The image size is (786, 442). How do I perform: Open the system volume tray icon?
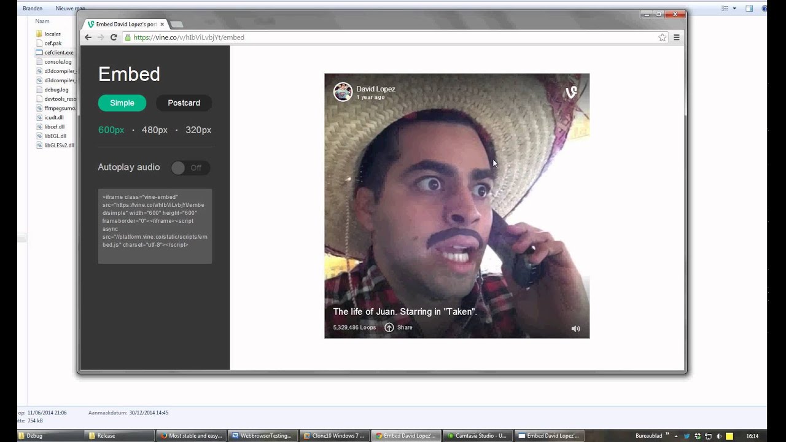(719, 436)
